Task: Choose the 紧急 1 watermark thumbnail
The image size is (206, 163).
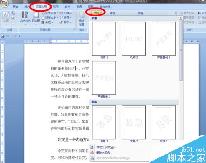Action: 104,122
